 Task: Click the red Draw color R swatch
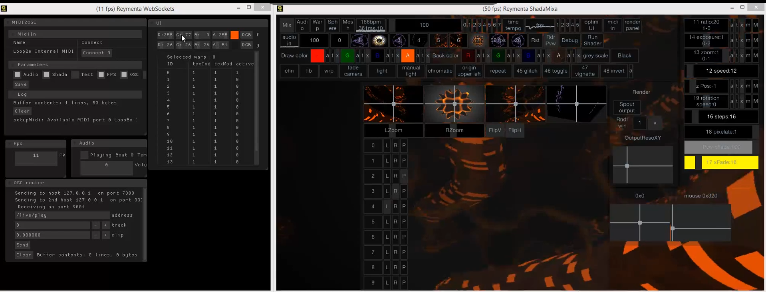click(x=317, y=55)
